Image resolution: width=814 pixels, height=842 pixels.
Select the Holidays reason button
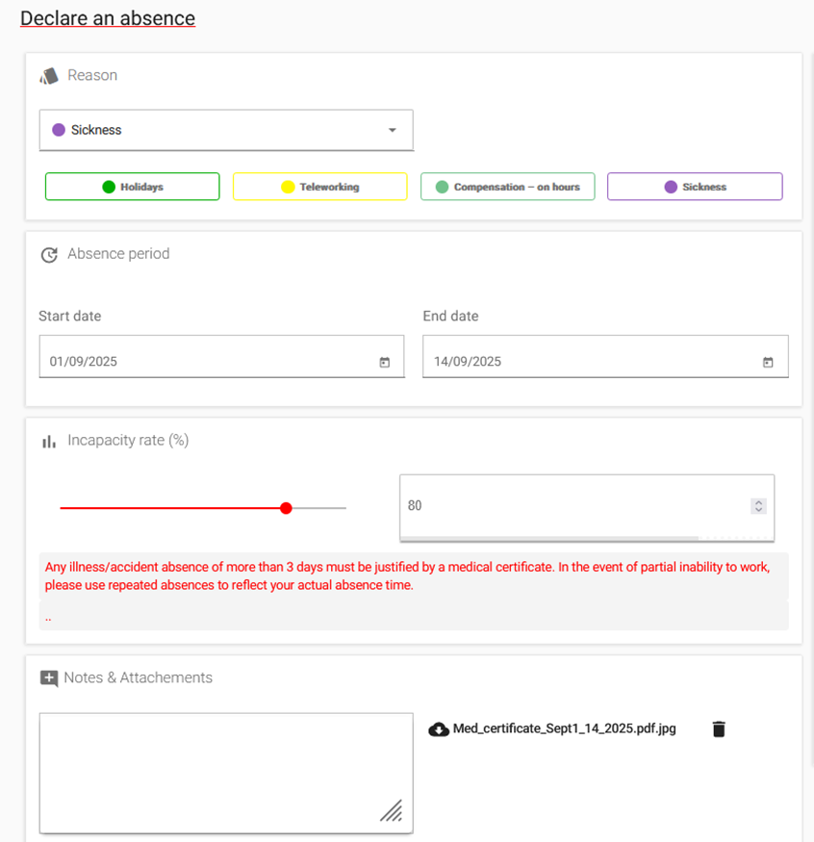(x=132, y=187)
